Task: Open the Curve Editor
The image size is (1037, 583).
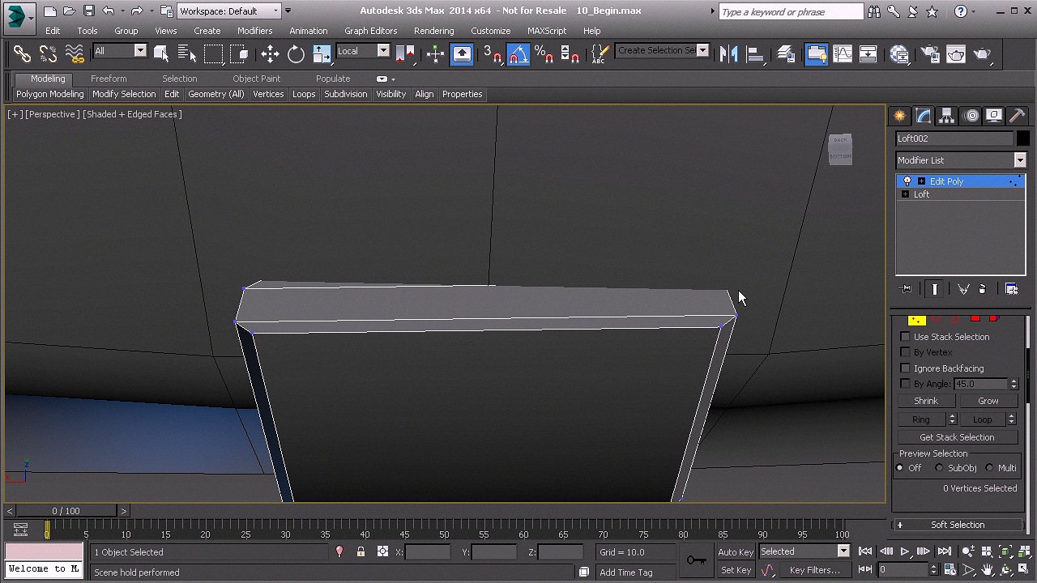Action: point(843,54)
